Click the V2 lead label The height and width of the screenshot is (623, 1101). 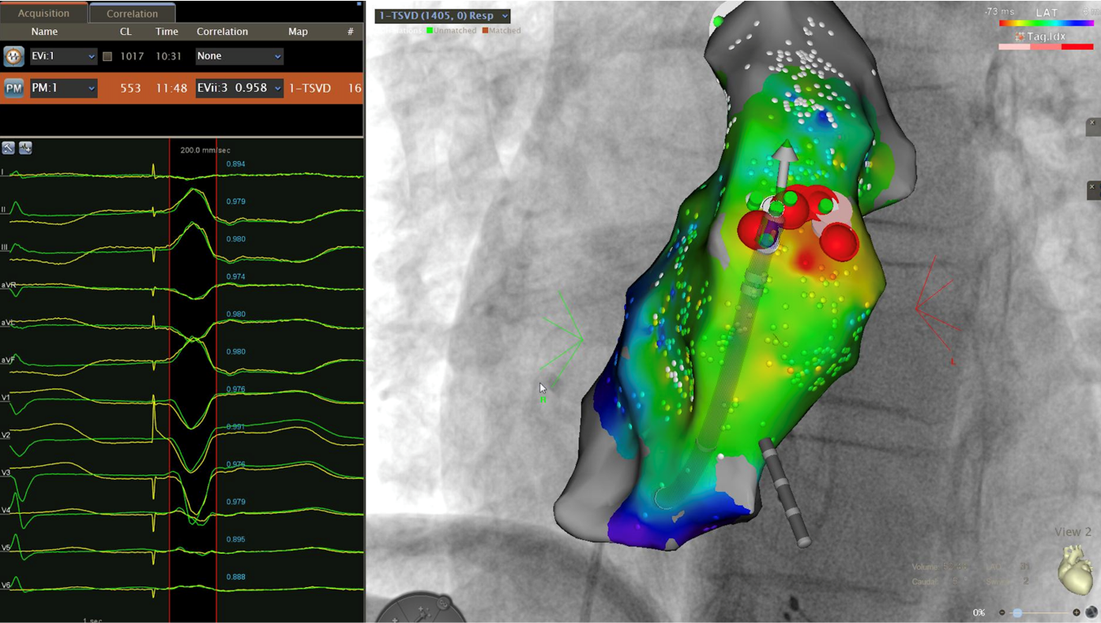[6, 435]
